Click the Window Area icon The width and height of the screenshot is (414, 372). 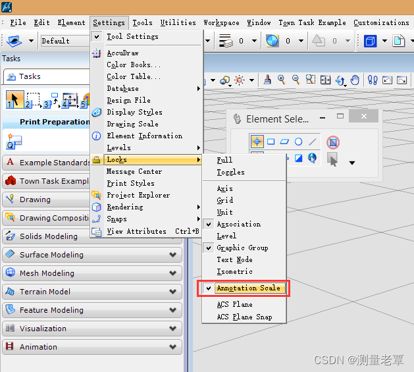click(311, 80)
